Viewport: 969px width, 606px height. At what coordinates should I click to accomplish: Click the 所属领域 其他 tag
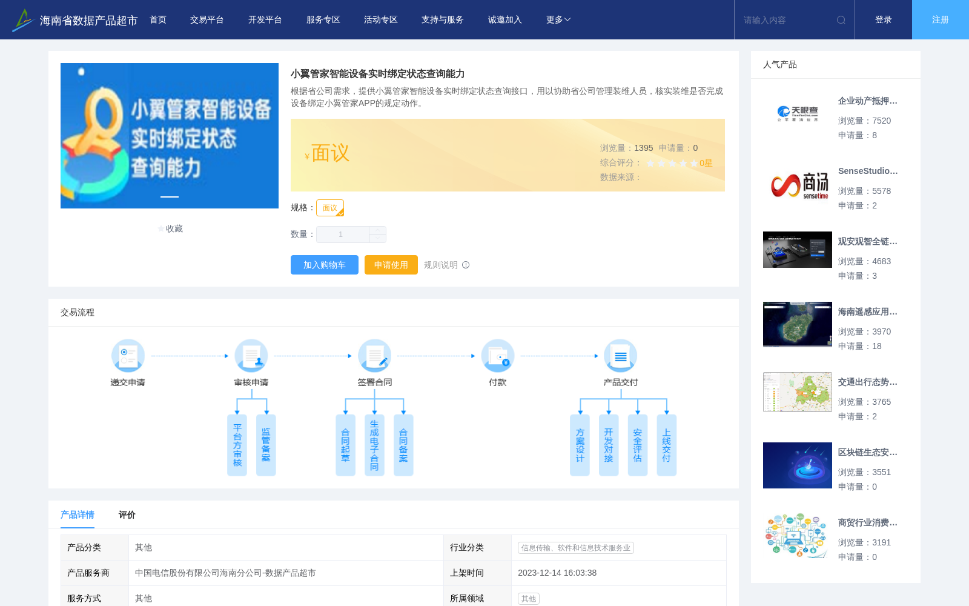529,599
